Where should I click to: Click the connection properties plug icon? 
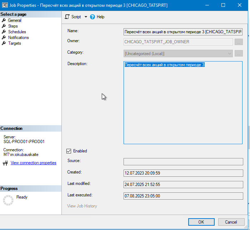[x=5, y=163]
